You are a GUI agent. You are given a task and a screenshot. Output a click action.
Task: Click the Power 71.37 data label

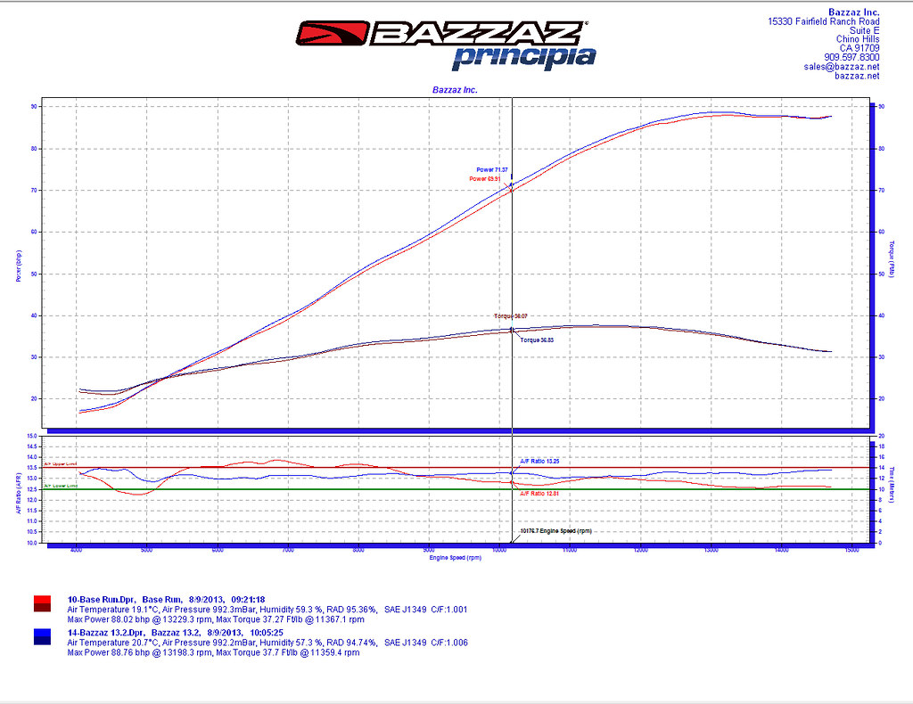(492, 170)
